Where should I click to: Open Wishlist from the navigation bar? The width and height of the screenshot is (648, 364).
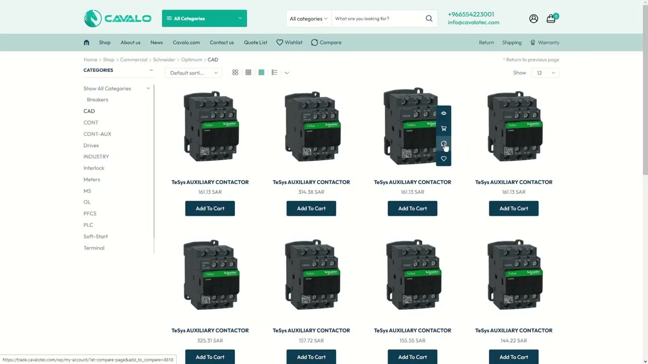(x=290, y=42)
